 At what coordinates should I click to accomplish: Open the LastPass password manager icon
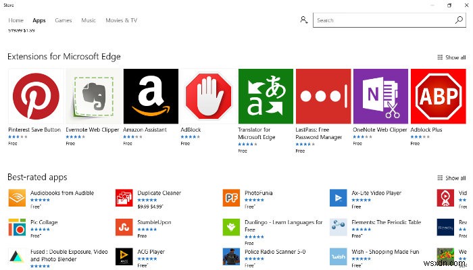(324, 96)
